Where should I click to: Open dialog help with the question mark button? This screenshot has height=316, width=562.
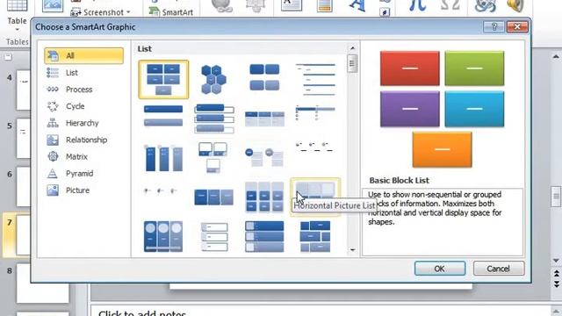click(x=494, y=27)
